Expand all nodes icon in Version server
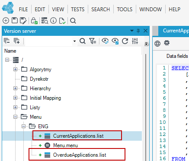 coord(16,41)
